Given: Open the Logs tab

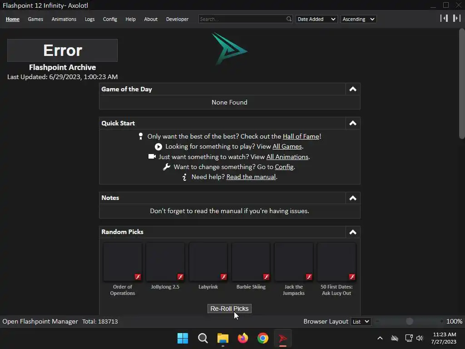Looking at the screenshot, I should 89,19.
